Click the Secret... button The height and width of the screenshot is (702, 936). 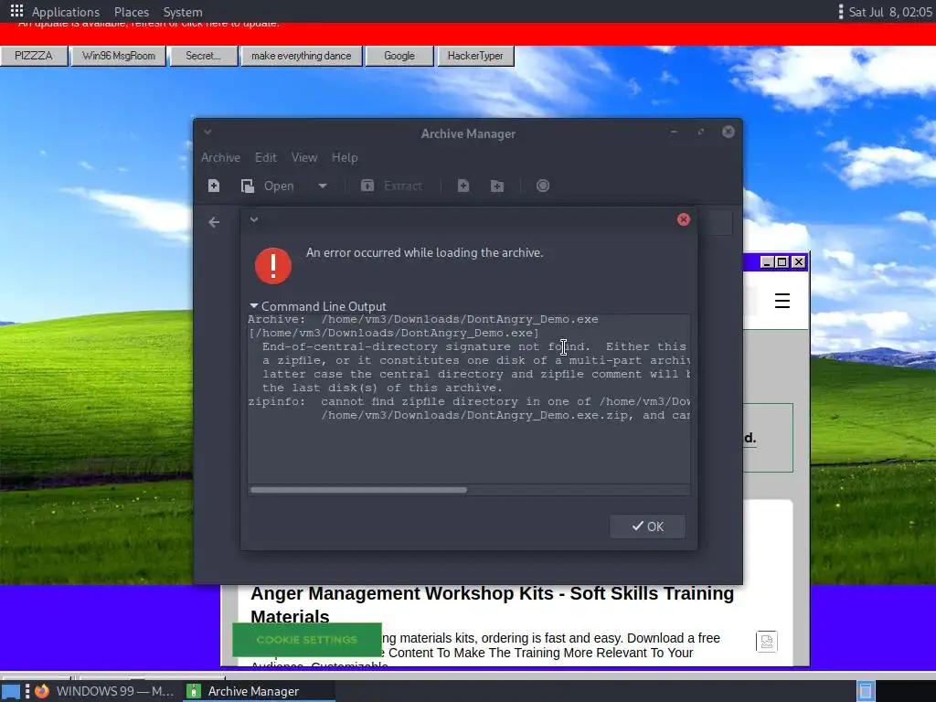point(203,56)
